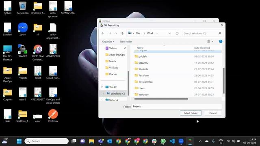Select the Cognos desktop folder

click(x=7, y=94)
